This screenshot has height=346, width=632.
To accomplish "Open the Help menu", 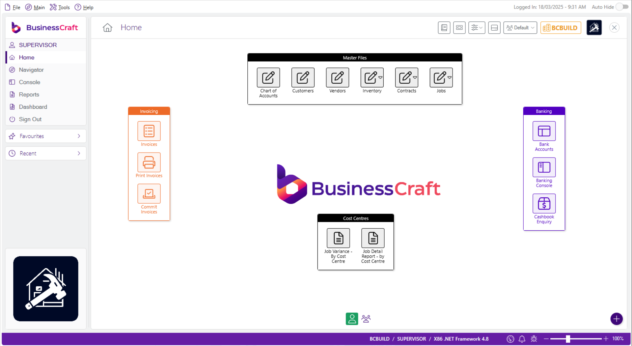I will 84,7.
